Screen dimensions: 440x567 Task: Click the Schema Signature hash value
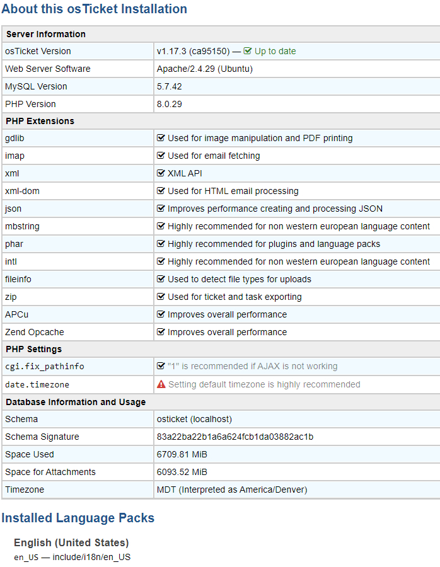pos(235,437)
